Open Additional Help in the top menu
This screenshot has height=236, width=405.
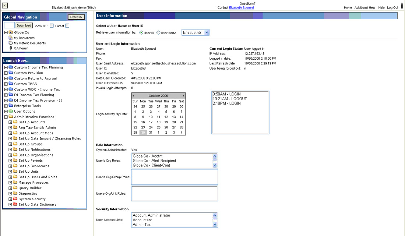pyautogui.click(x=364, y=7)
